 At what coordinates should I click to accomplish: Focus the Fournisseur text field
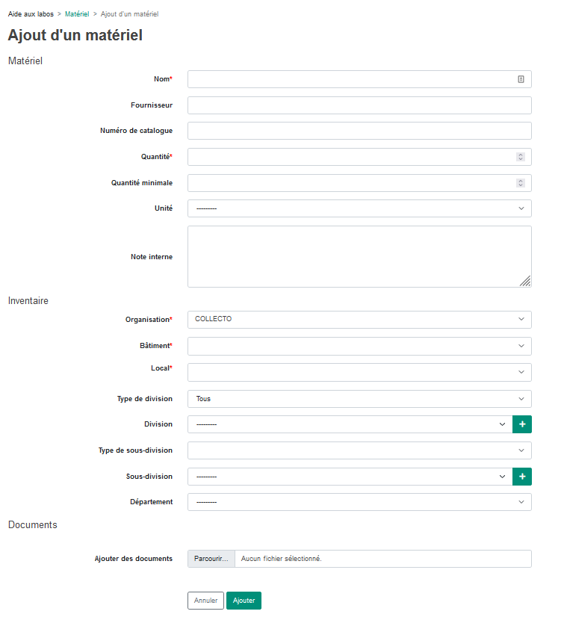[359, 105]
